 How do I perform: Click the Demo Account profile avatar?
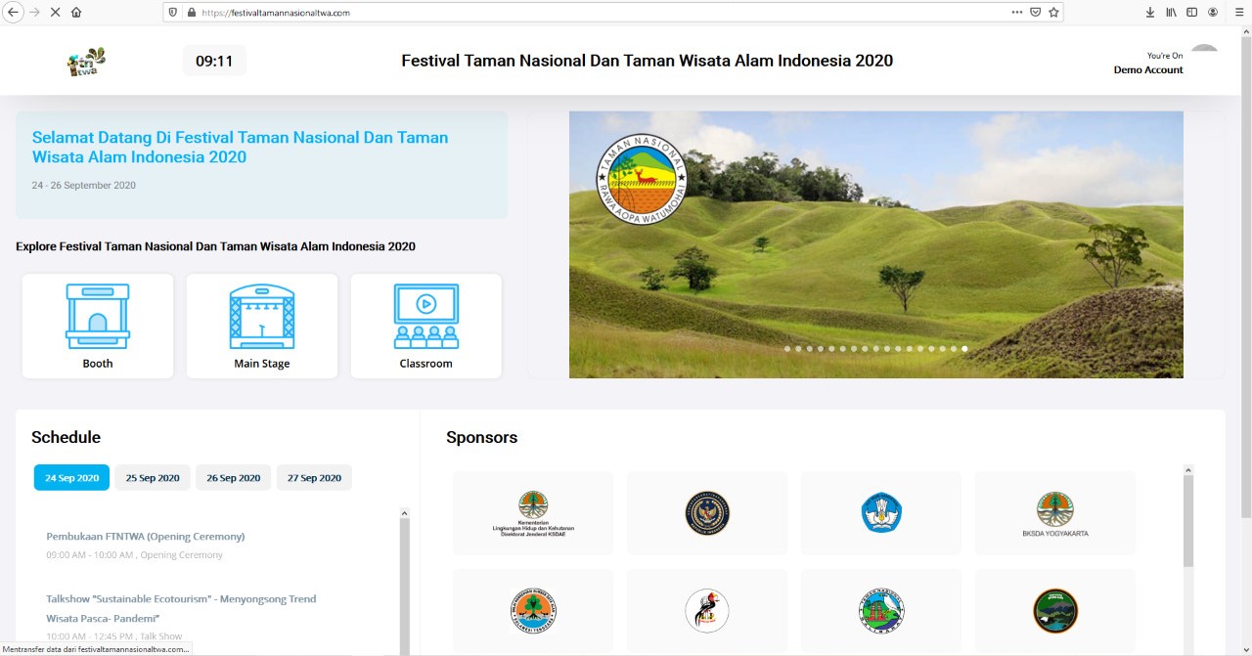[1204, 55]
